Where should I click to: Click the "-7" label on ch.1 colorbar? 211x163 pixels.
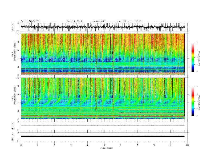(197, 72)
